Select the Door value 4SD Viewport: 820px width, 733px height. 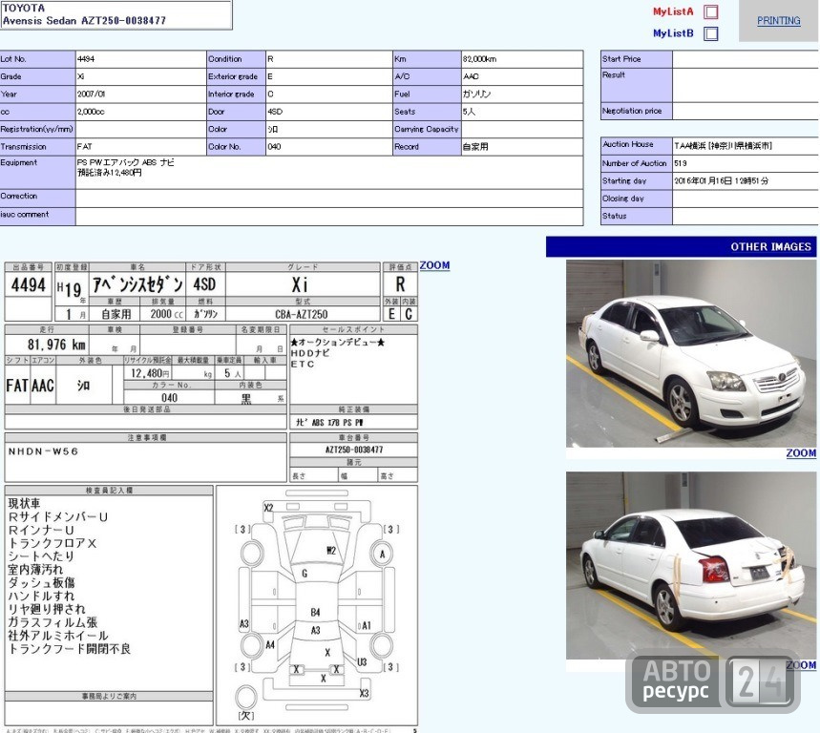point(275,112)
